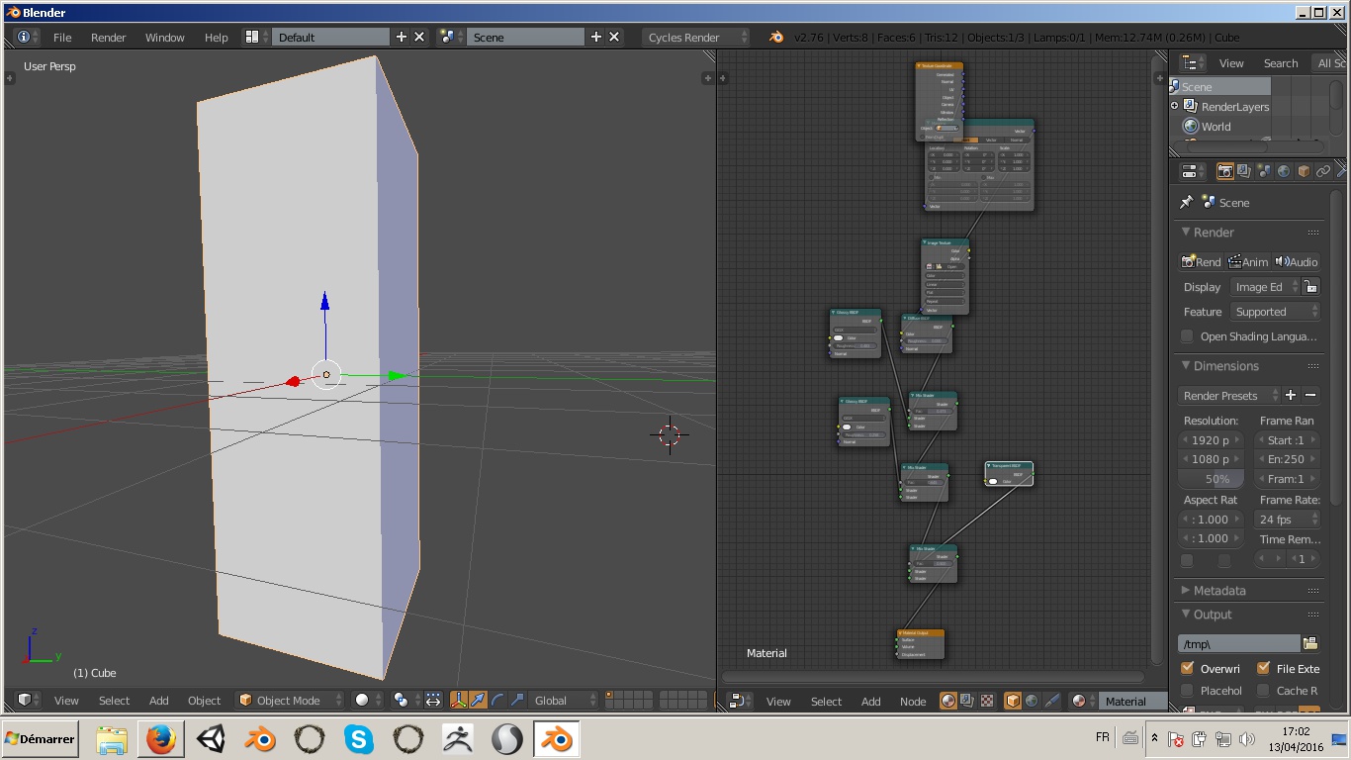Disable the File Extensions checkbox
1351x760 pixels.
click(x=1264, y=668)
